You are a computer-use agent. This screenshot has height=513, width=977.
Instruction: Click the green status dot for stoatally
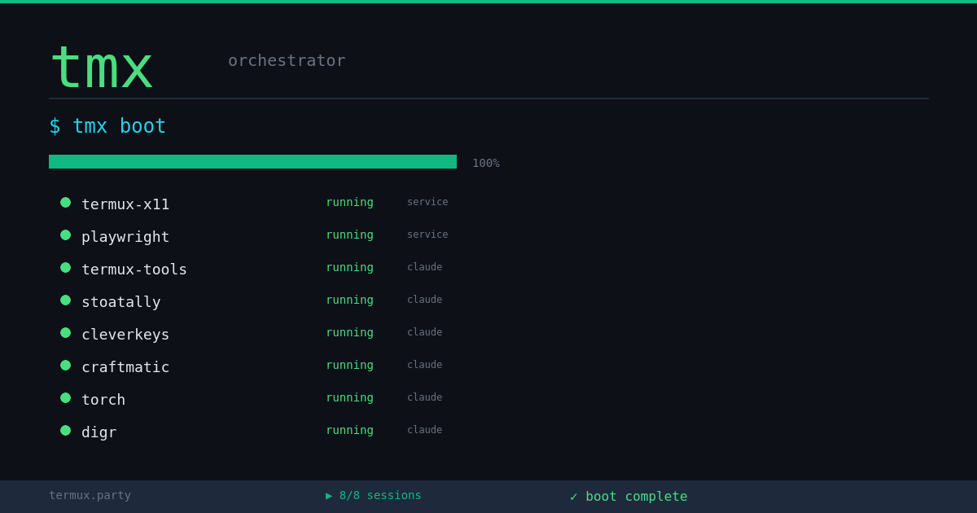tap(65, 300)
